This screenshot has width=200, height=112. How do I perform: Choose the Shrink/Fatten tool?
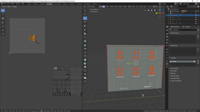coord(85,74)
